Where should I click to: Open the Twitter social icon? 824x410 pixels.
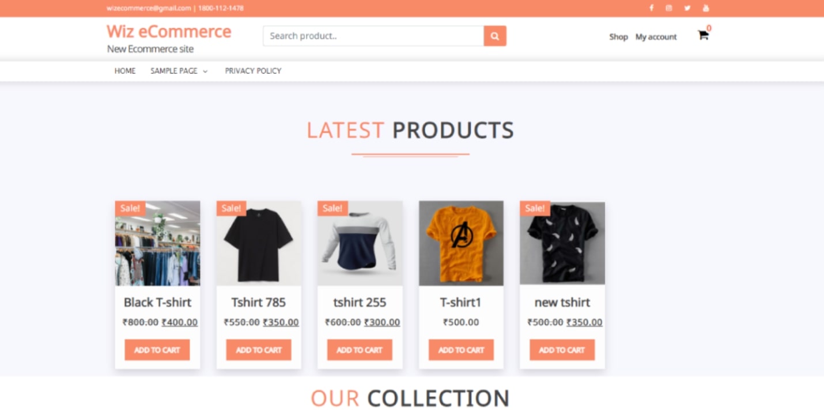(687, 8)
